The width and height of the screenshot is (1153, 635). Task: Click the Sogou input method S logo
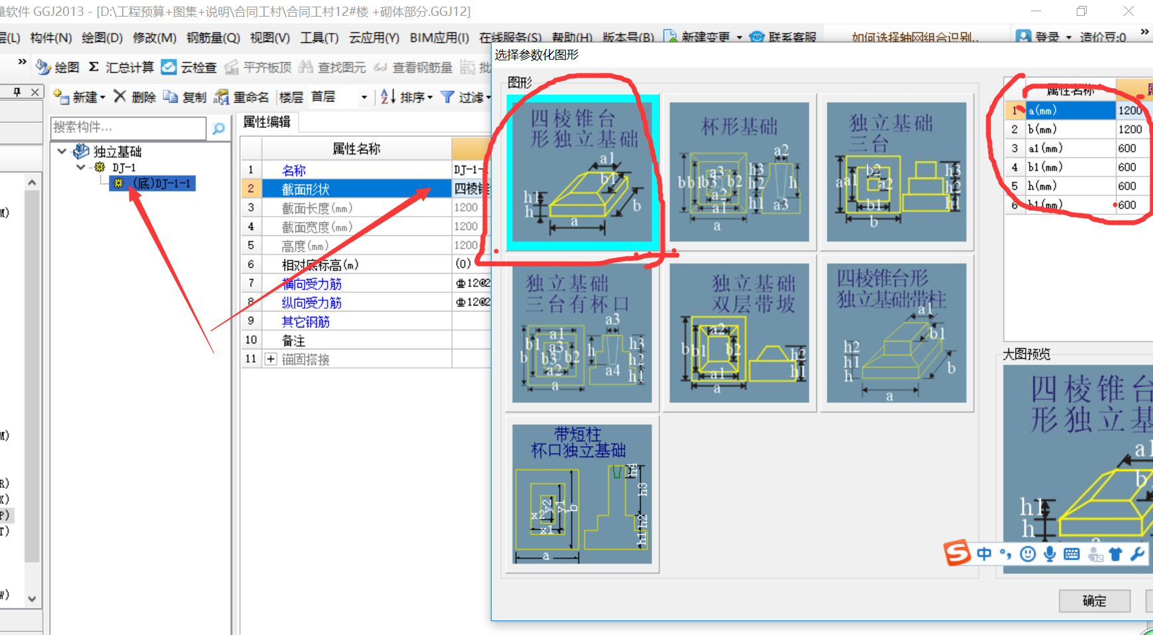pos(957,553)
